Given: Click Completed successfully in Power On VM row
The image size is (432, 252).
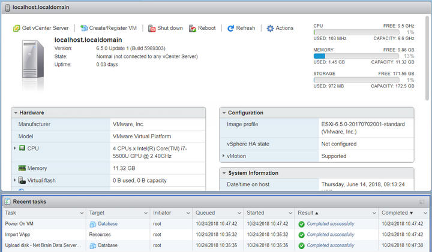Looking at the screenshot, I should pyautogui.click(x=331, y=224).
